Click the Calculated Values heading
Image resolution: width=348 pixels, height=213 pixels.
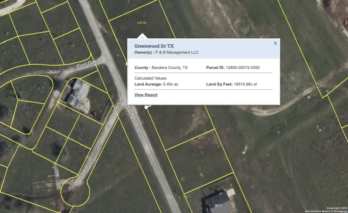point(150,78)
